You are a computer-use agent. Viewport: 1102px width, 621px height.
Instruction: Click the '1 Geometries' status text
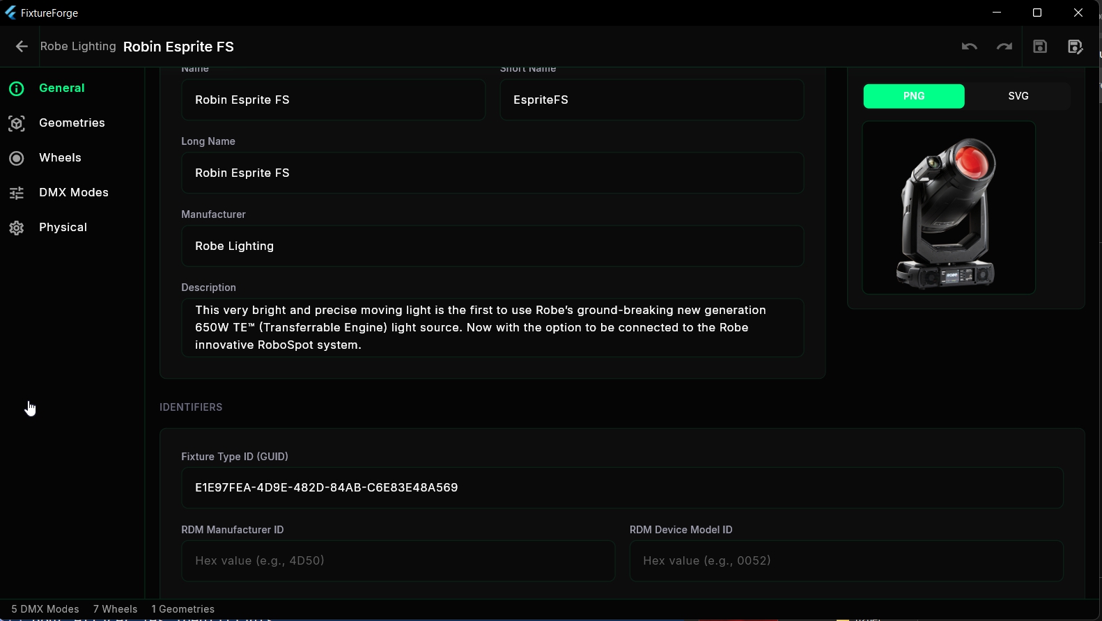click(183, 609)
